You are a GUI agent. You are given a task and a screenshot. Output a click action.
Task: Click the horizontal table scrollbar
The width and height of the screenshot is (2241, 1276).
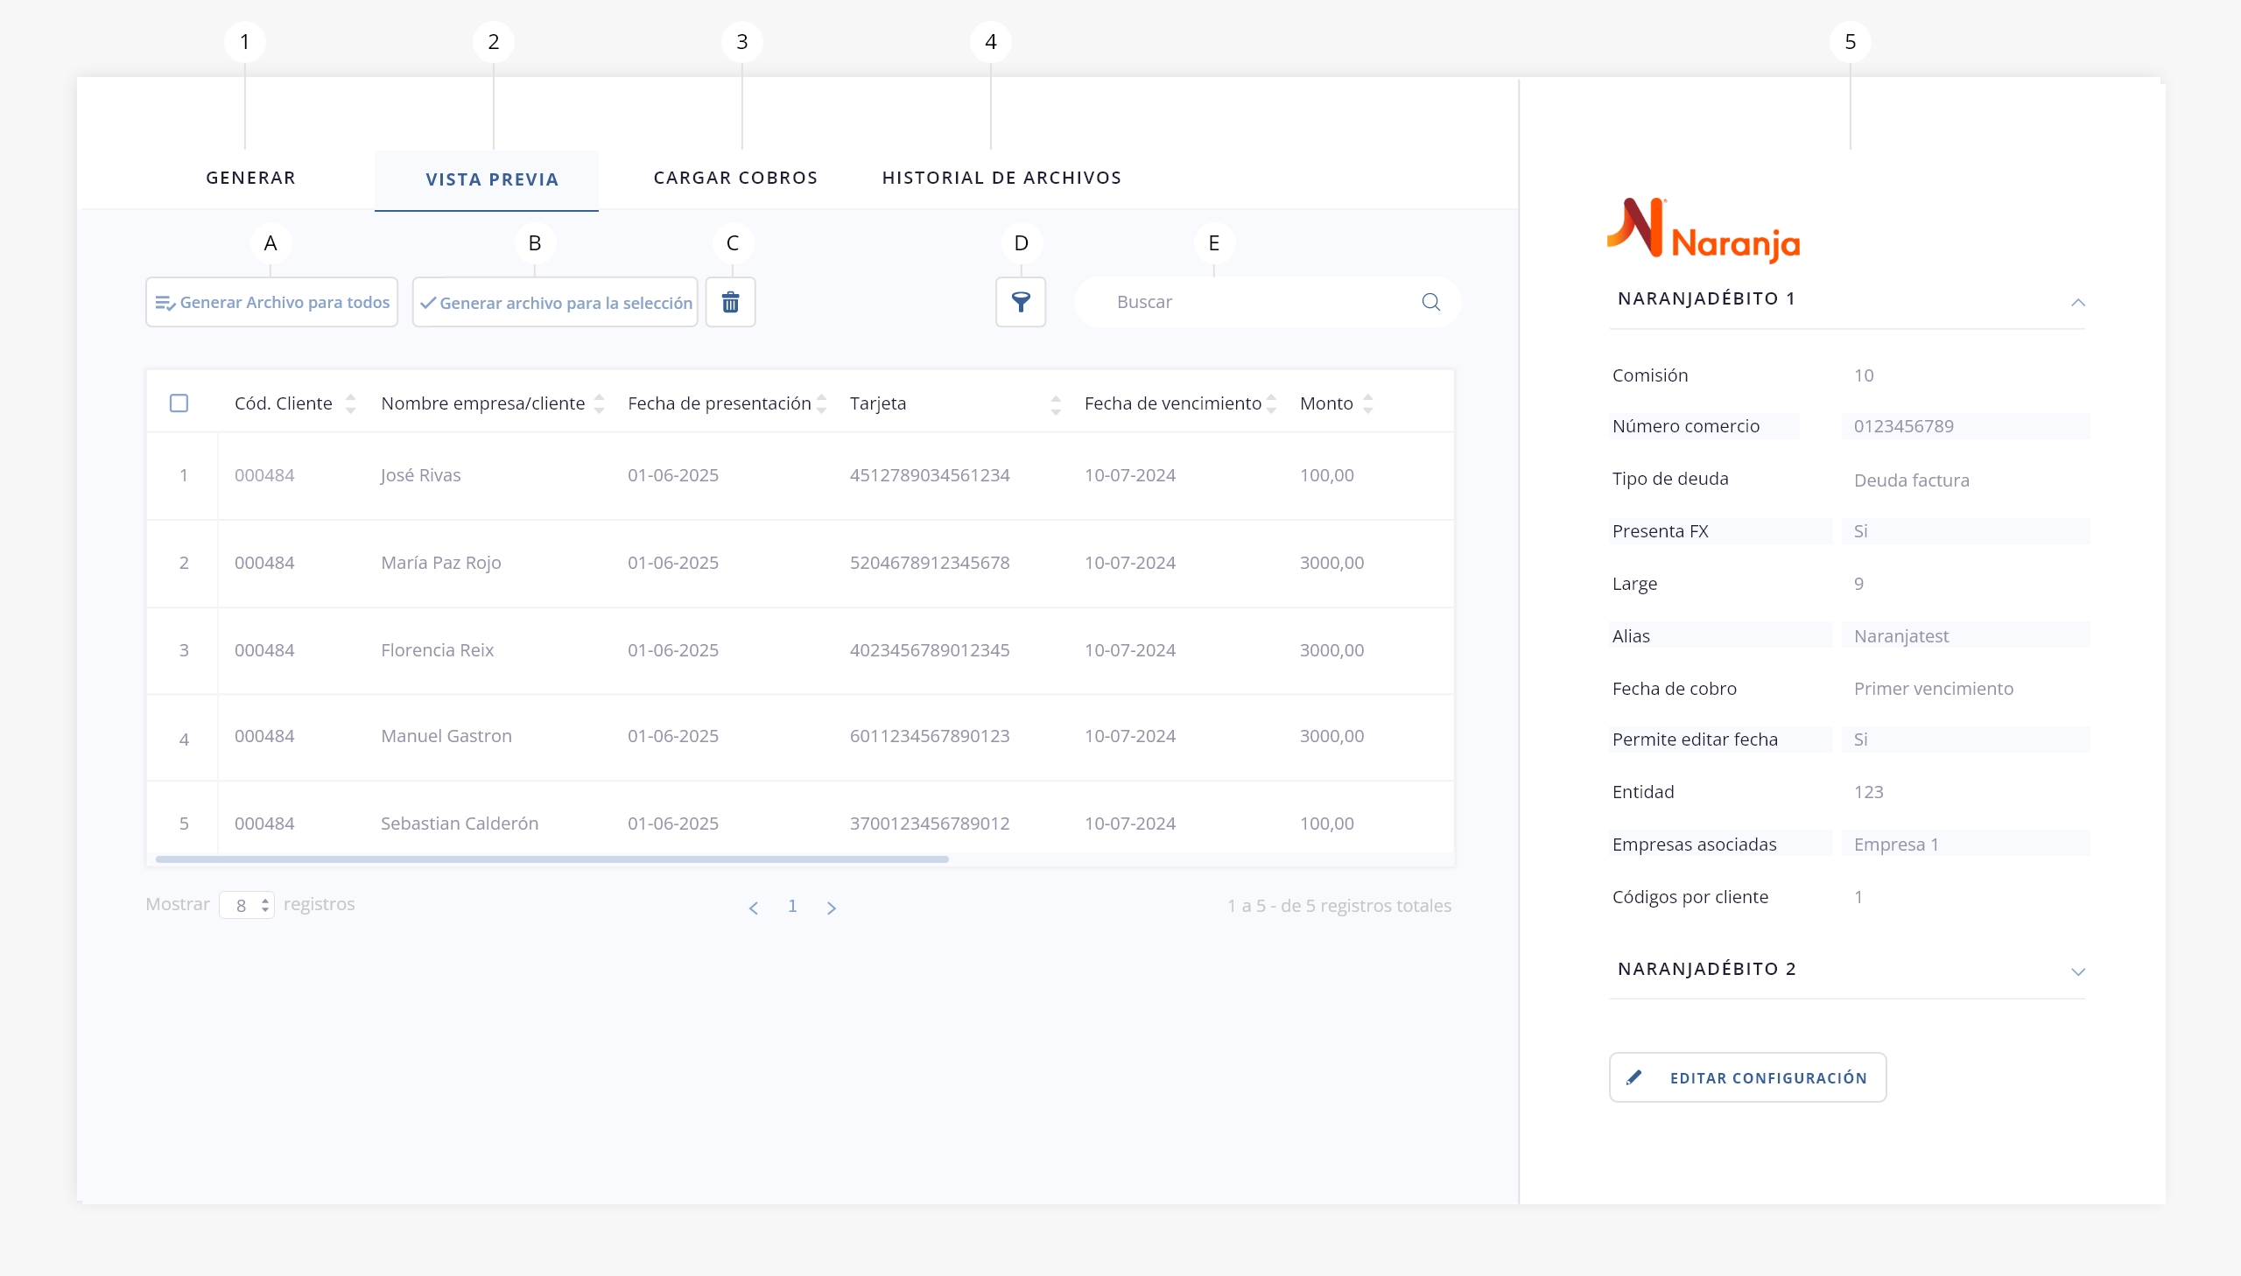click(552, 859)
